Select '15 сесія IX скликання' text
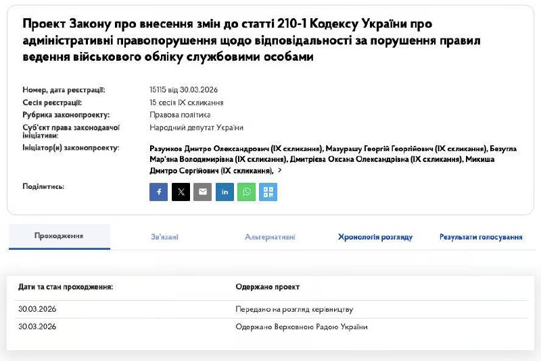Viewport: 541px width, 361px height. pos(187,103)
